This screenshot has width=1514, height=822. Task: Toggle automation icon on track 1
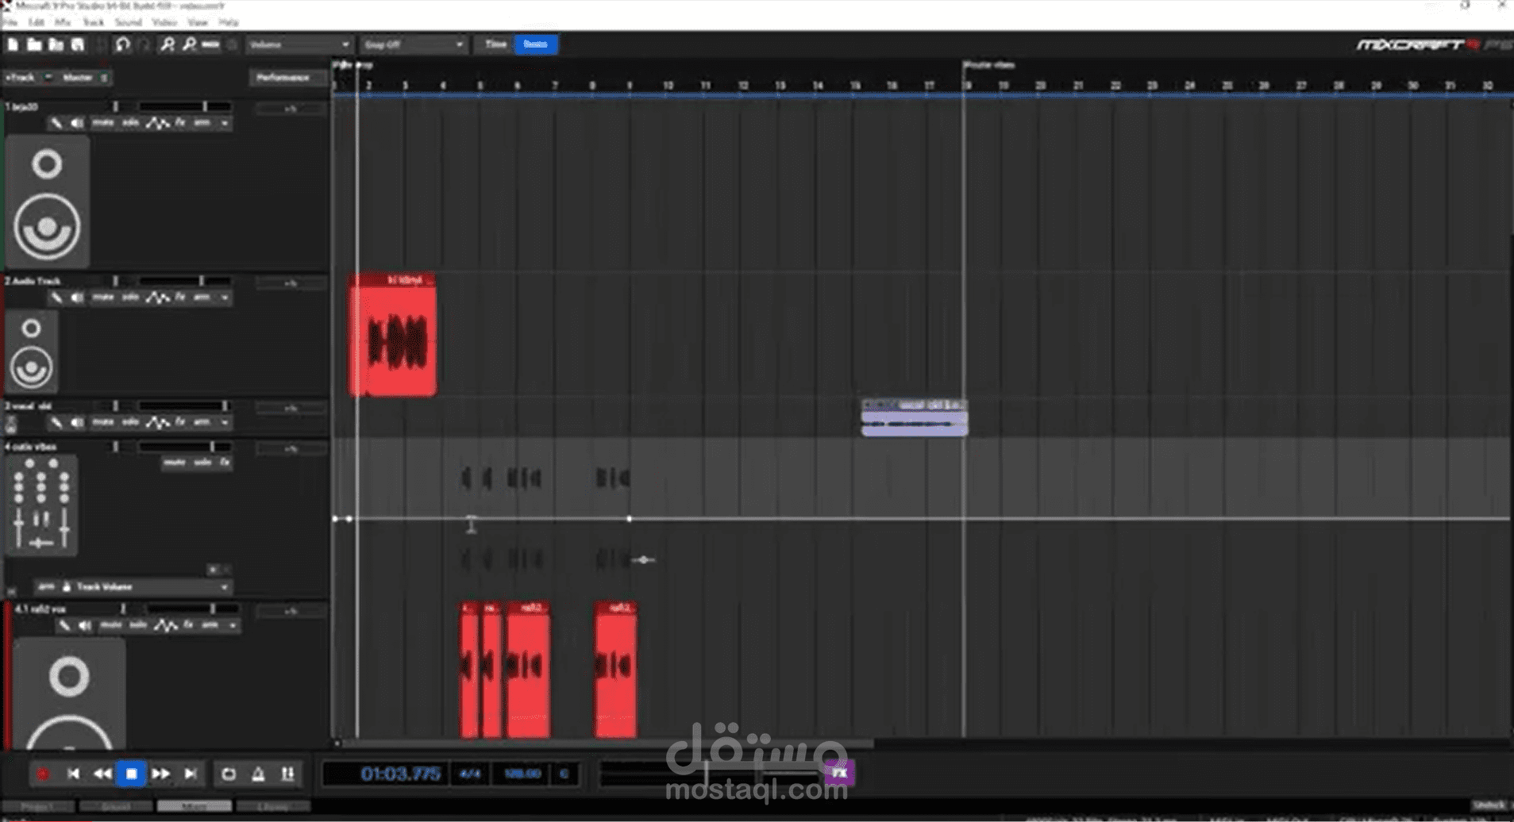(157, 123)
